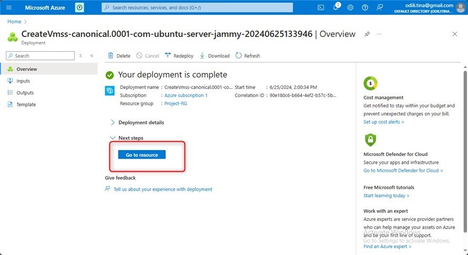Close the deployment overview blade
This screenshot has width=468, height=255.
(x=454, y=34)
